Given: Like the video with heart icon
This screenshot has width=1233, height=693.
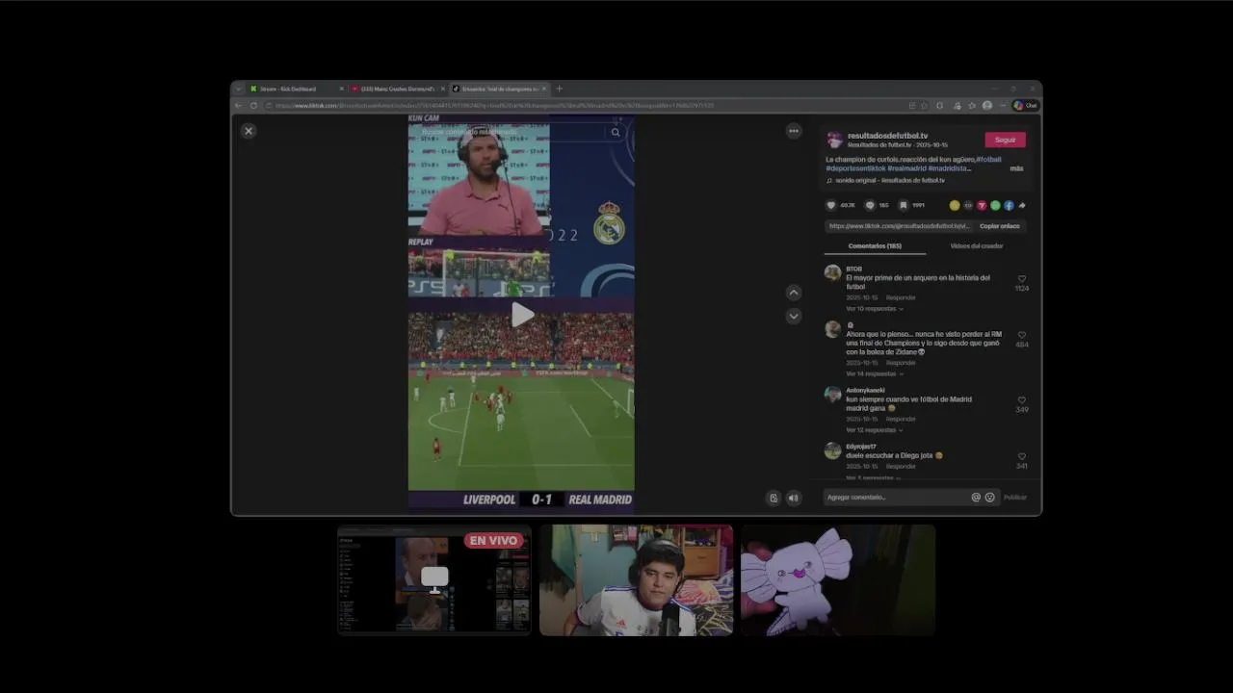Looking at the screenshot, I should [x=831, y=205].
